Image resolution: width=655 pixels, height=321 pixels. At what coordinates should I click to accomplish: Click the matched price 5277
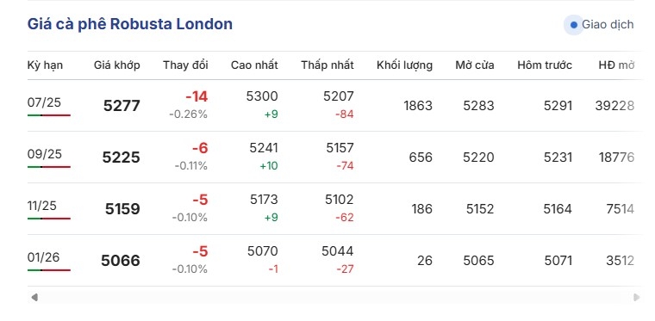point(122,106)
